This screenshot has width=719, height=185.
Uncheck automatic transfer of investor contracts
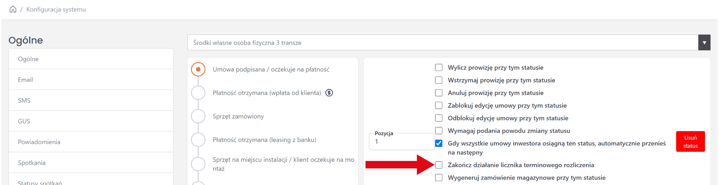pyautogui.click(x=438, y=143)
